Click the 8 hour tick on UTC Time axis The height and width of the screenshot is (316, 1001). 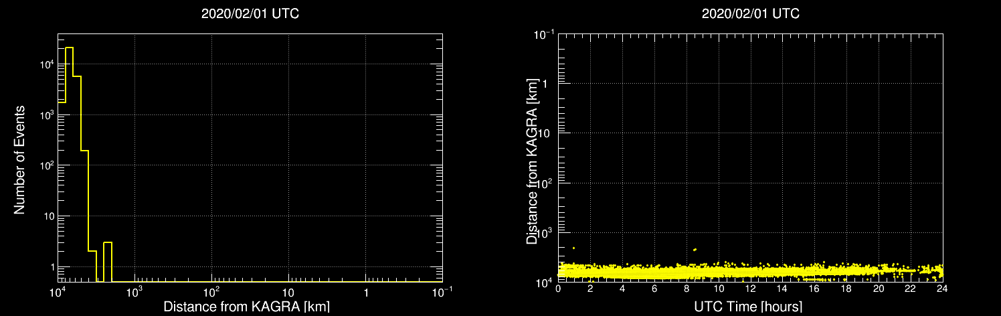[687, 289]
